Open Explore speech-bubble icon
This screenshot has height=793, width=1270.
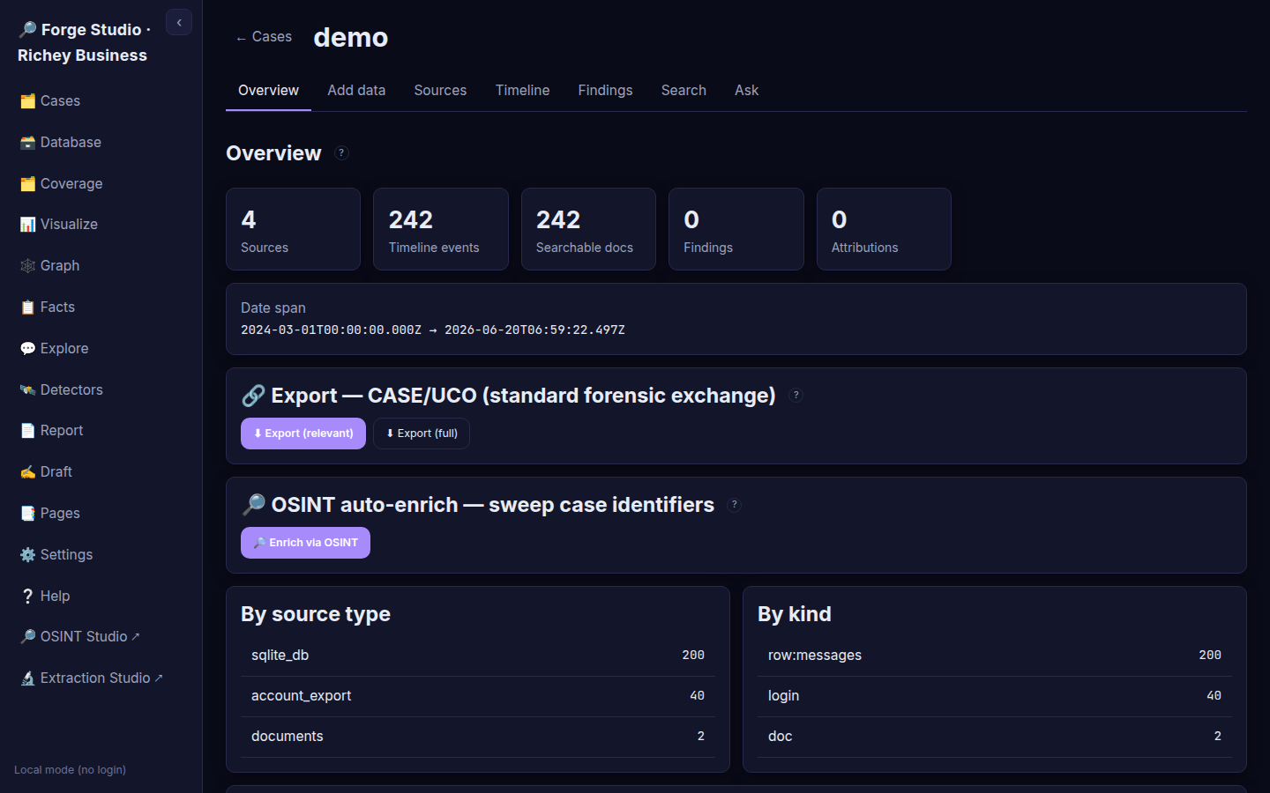click(x=27, y=349)
